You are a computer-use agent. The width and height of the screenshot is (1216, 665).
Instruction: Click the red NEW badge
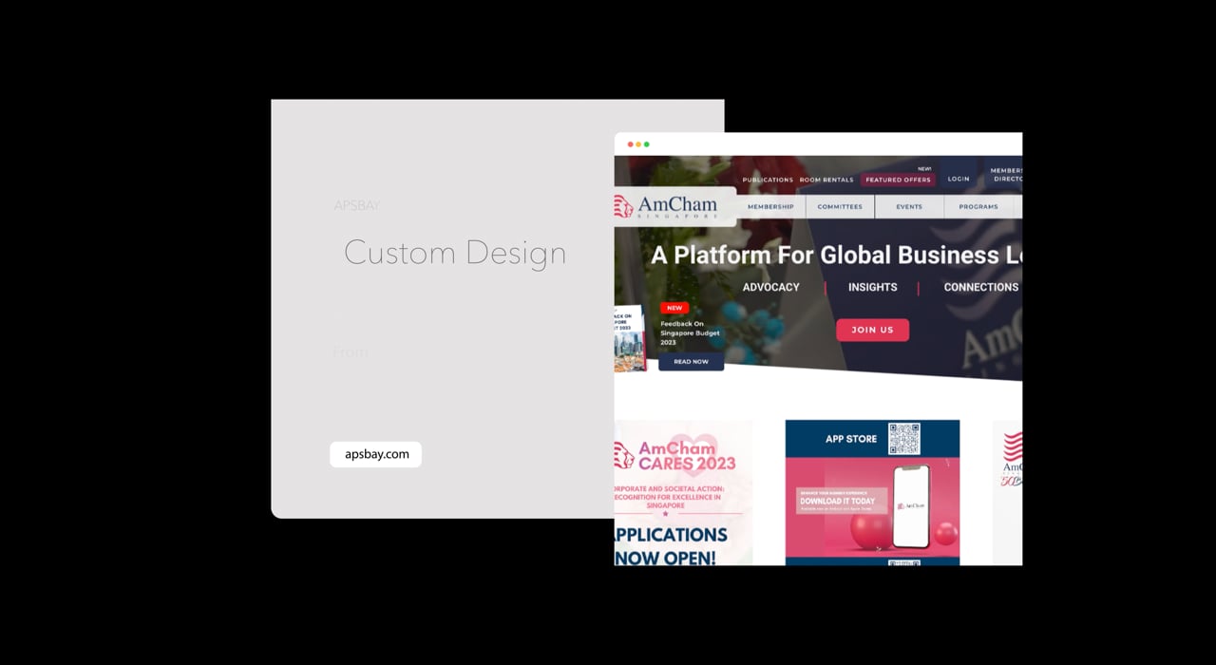pos(674,308)
